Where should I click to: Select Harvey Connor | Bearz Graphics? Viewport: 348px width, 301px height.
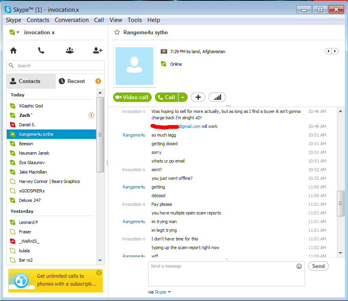52,181
